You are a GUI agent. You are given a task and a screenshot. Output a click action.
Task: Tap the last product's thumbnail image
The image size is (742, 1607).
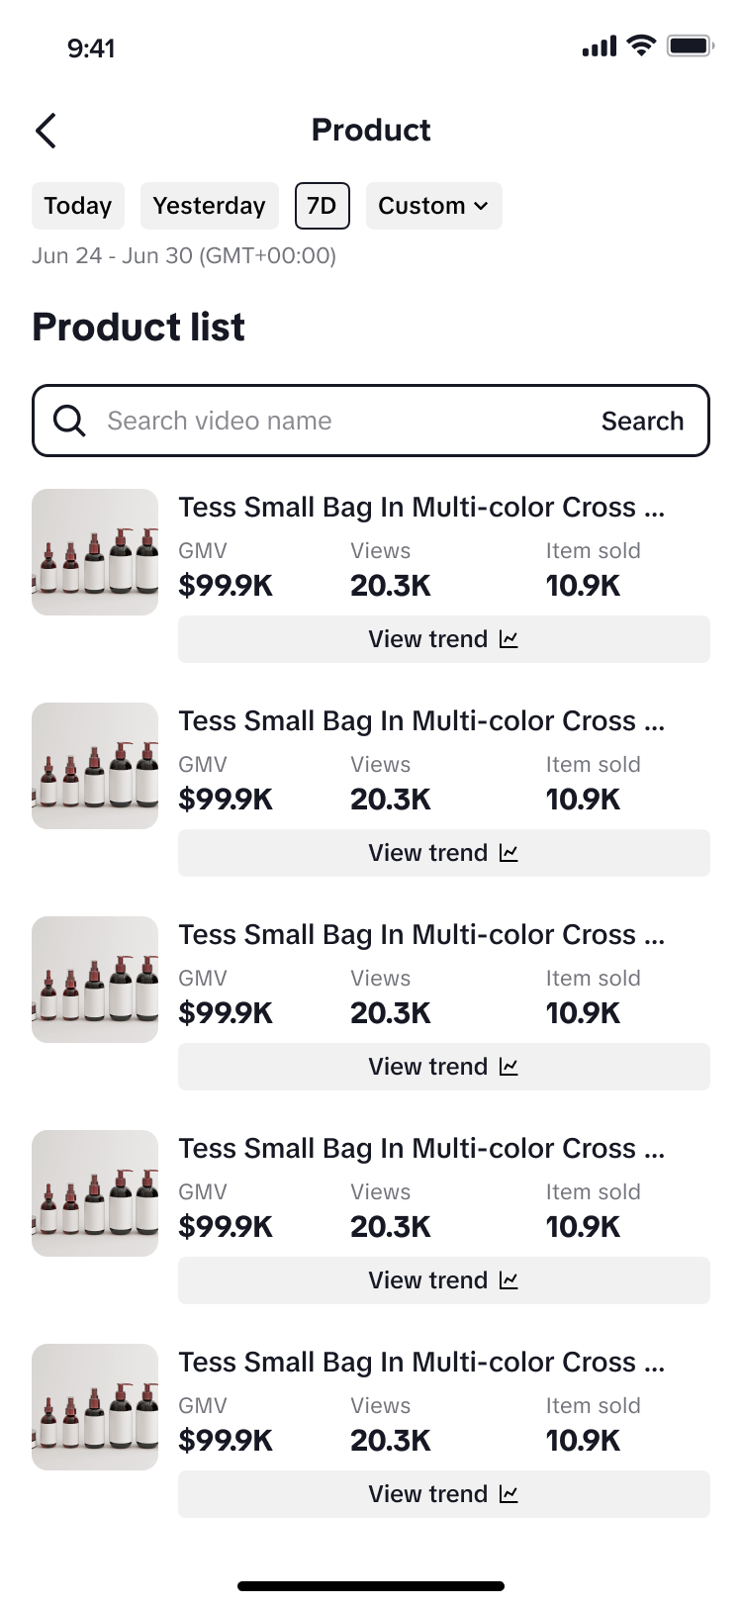pyautogui.click(x=95, y=1407)
